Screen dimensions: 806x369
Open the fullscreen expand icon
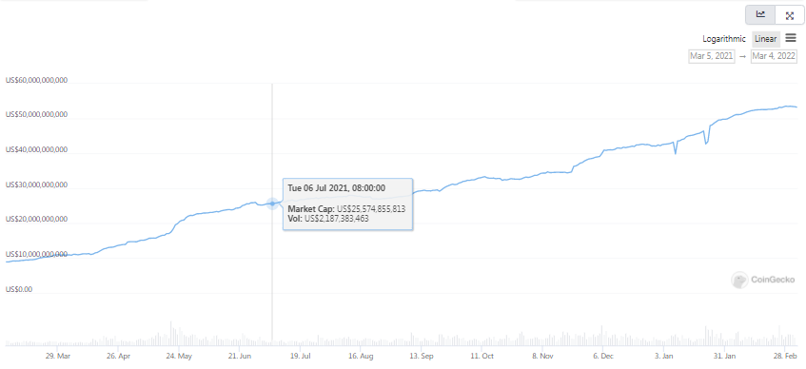(x=790, y=15)
